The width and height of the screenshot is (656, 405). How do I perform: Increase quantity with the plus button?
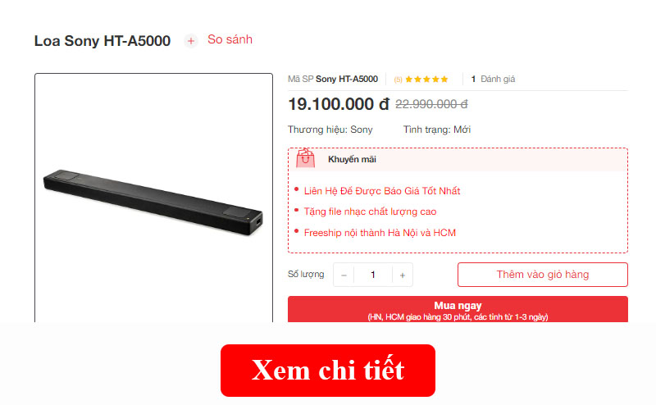tap(403, 275)
